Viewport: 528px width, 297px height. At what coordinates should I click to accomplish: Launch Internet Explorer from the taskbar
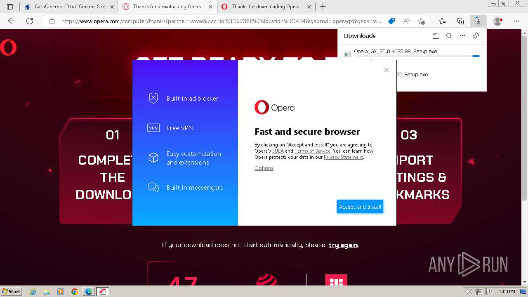click(x=33, y=292)
